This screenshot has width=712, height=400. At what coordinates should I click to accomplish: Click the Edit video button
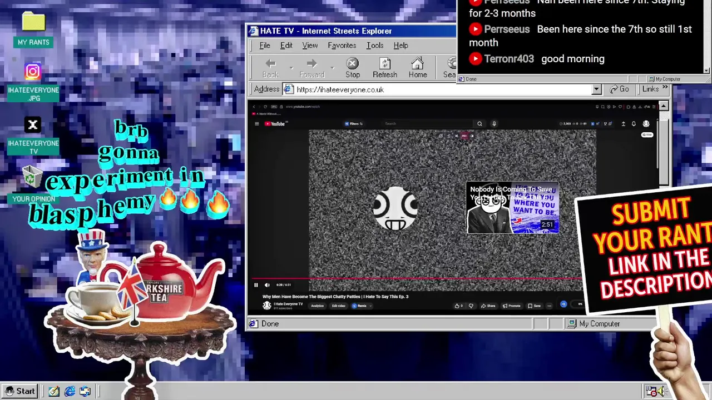click(x=338, y=306)
